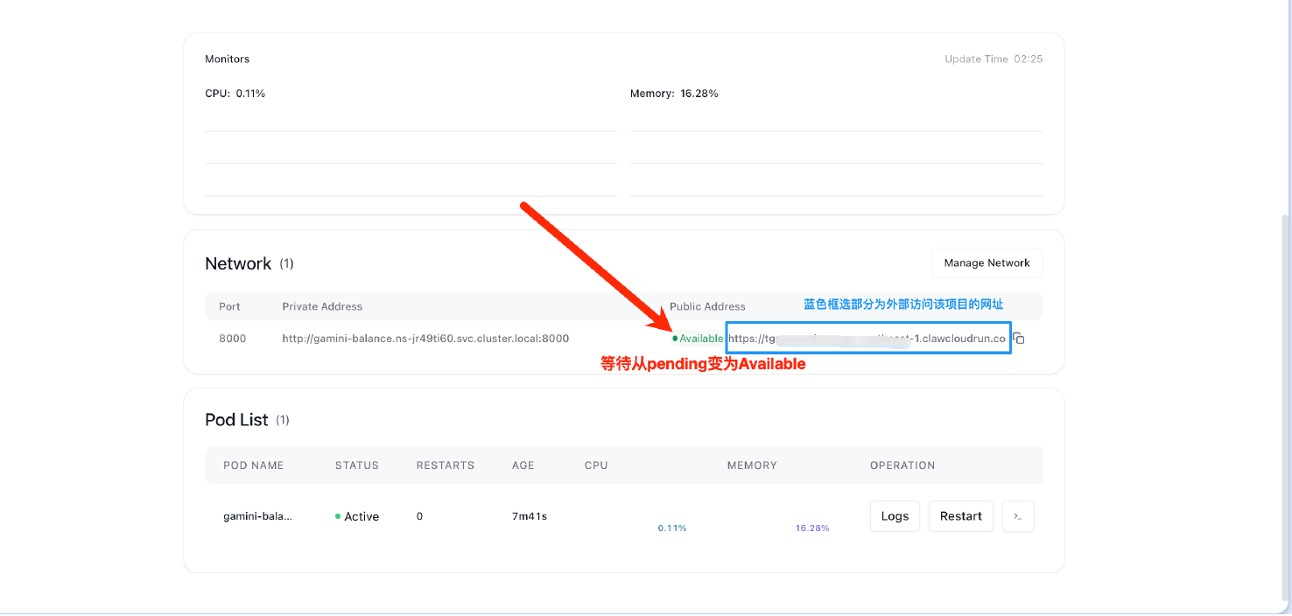This screenshot has width=1292, height=616.
Task: Click the Monitors heading
Action: click(227, 59)
